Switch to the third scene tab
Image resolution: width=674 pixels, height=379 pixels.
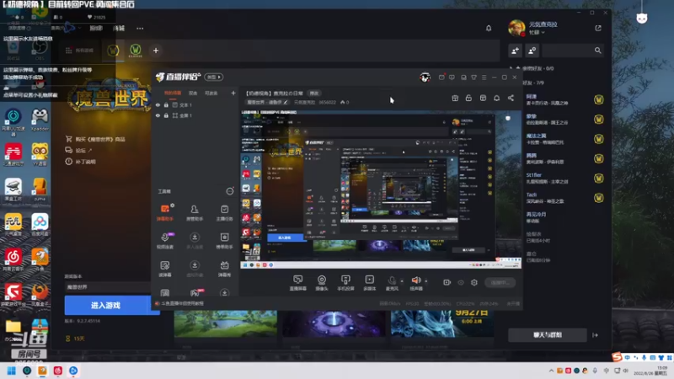coord(211,93)
